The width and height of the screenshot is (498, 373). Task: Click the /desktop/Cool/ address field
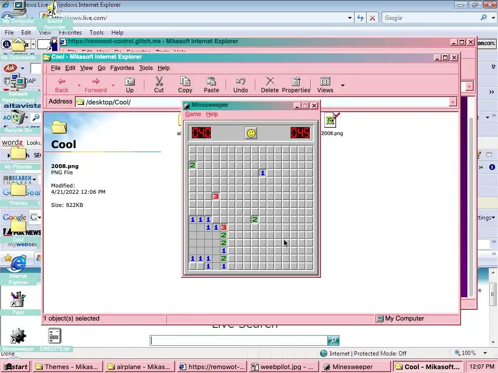[262, 102]
